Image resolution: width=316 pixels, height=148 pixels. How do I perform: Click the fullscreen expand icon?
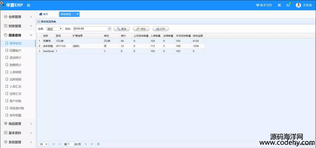click(279, 5)
